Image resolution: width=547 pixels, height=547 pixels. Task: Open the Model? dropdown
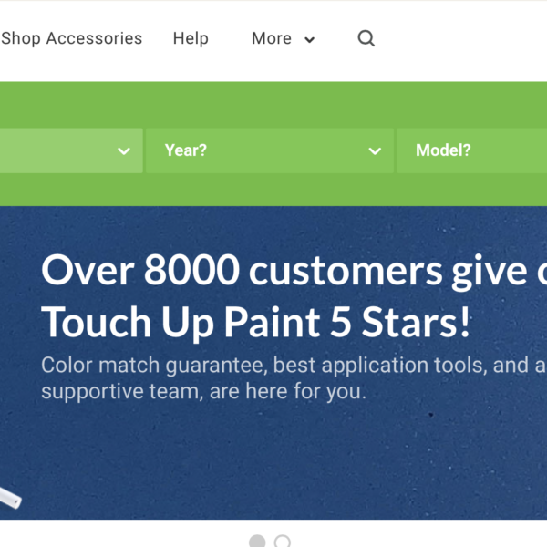[x=471, y=150]
